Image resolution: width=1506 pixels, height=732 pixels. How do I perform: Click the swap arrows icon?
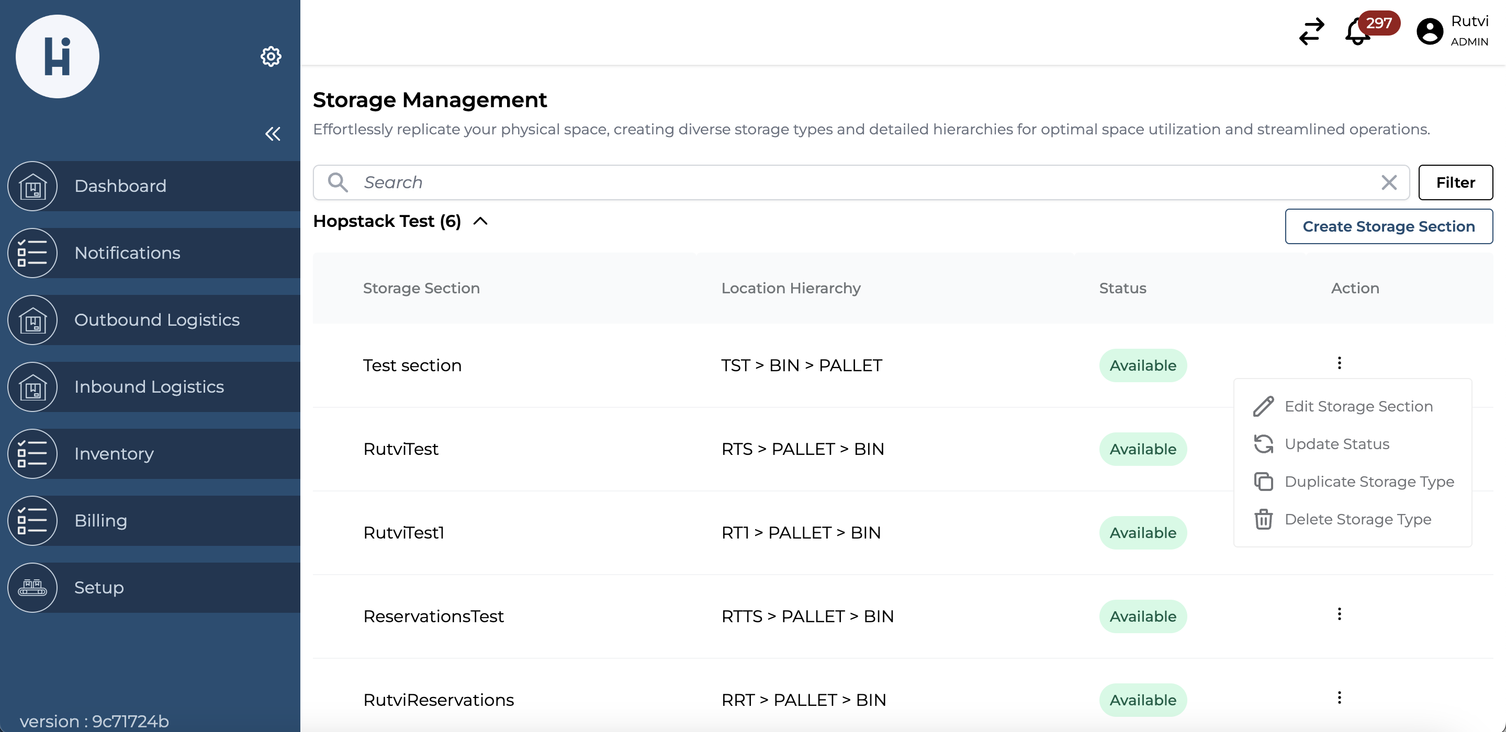tap(1311, 31)
